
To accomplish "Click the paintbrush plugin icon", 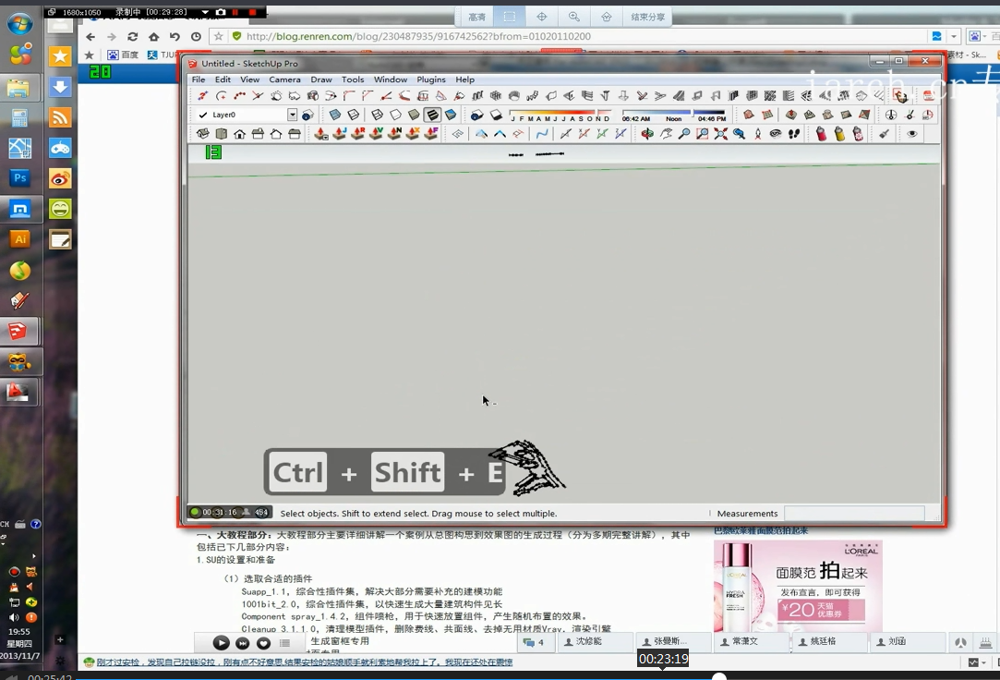I will (x=884, y=134).
